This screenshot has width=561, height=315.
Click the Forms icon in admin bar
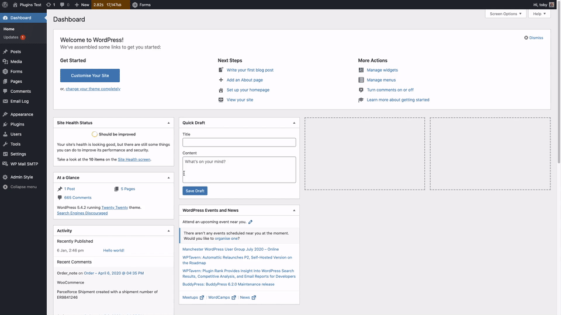click(135, 5)
